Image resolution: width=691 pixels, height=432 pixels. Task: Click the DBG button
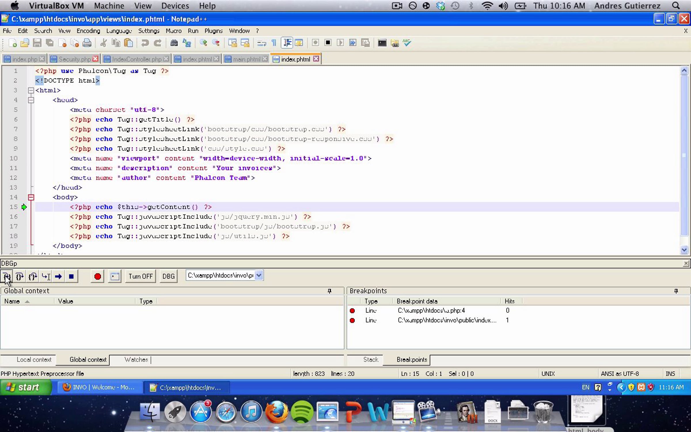[168, 276]
